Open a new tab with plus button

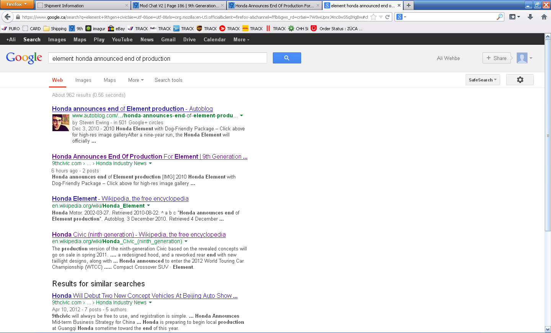(x=409, y=5)
